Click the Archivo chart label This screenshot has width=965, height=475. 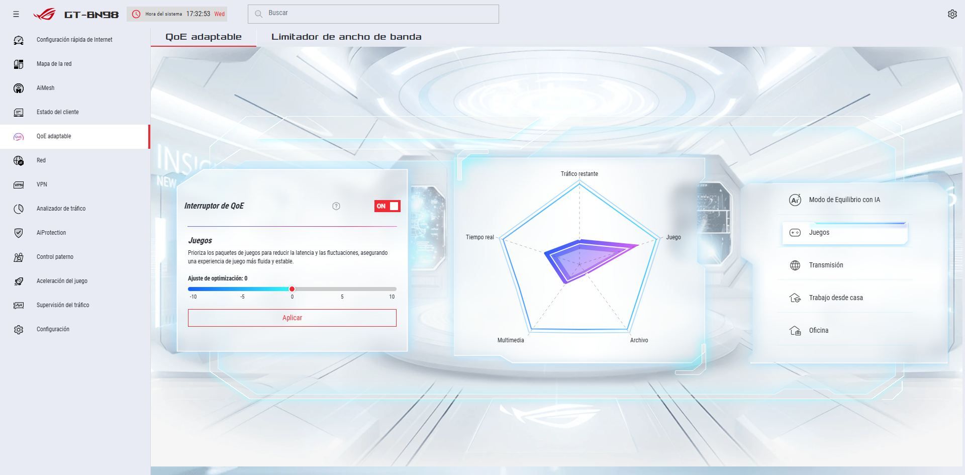point(639,340)
